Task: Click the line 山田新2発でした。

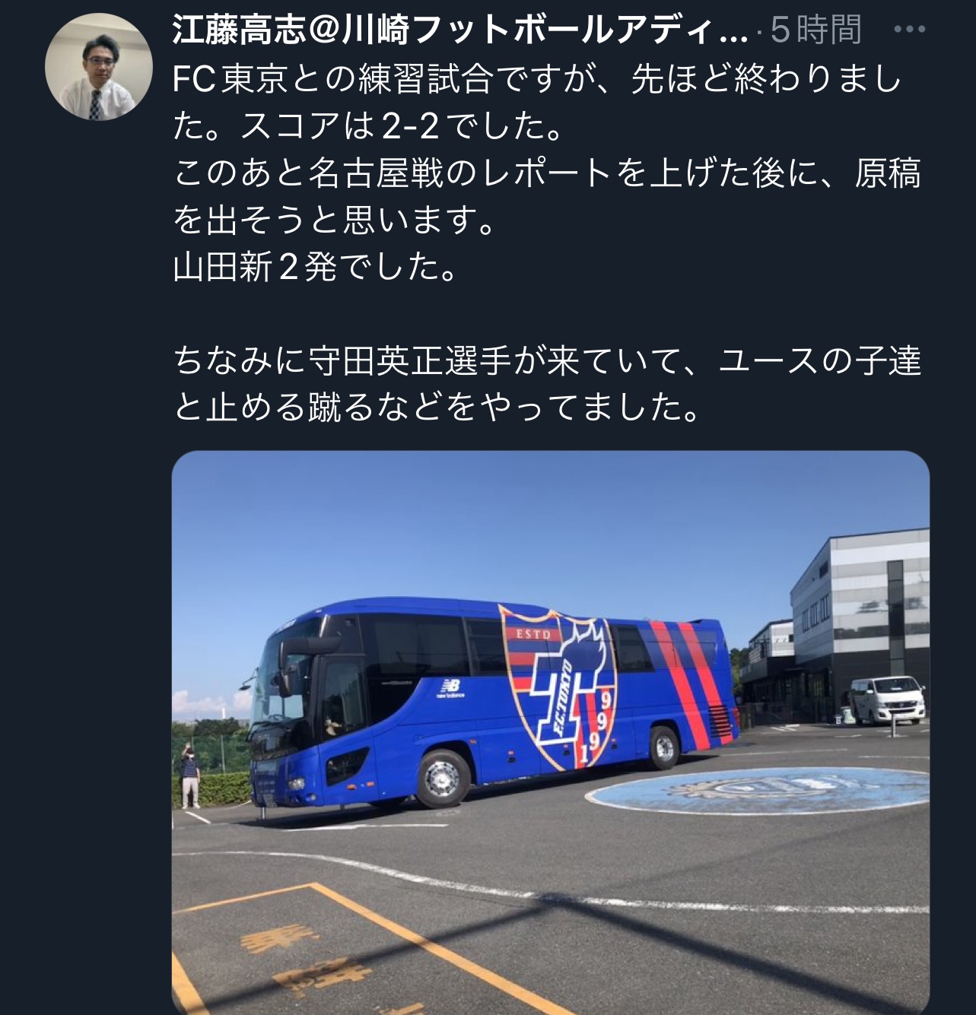Action: pyautogui.click(x=316, y=267)
